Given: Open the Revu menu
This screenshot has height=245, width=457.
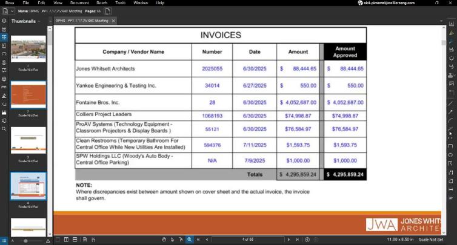Looking at the screenshot, I should (10, 3).
